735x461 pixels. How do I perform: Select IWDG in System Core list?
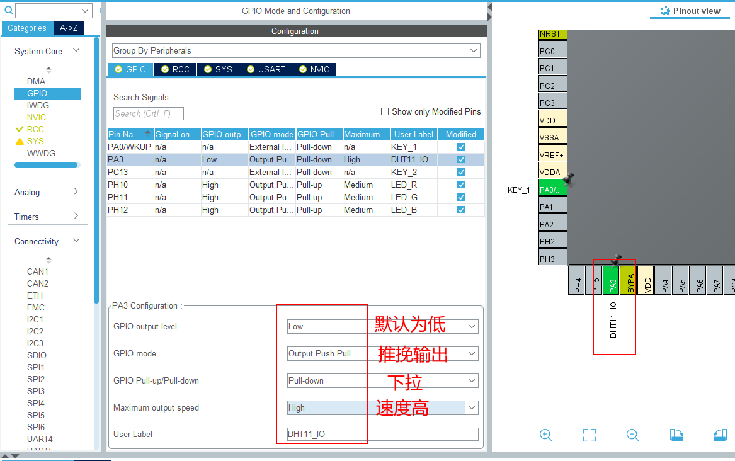point(38,105)
